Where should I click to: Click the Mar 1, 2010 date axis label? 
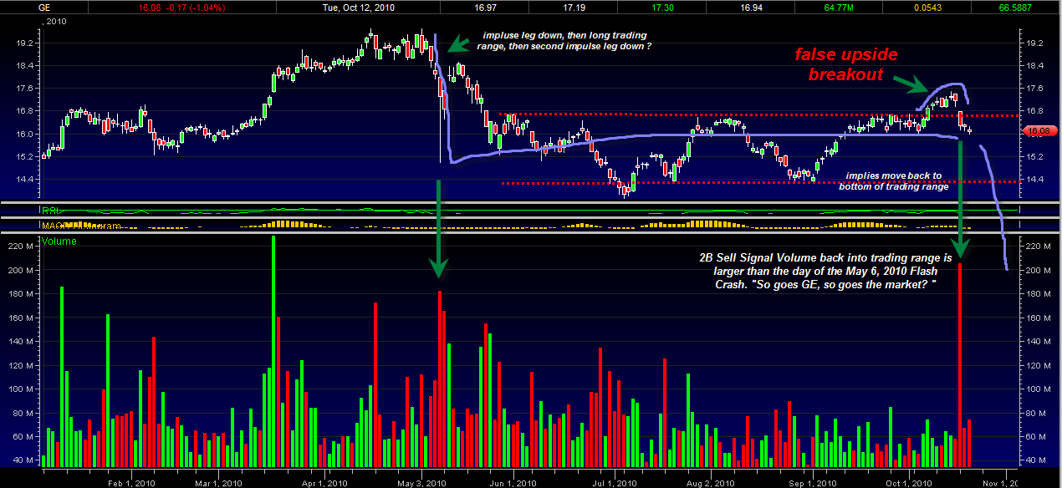click(217, 482)
